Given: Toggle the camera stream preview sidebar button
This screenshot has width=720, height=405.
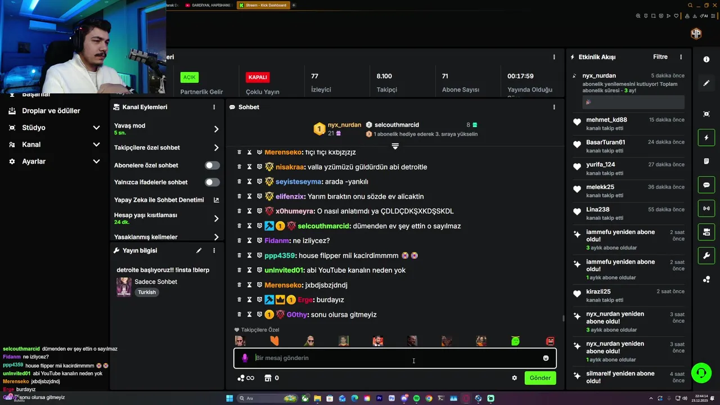Looking at the screenshot, I should 706,232.
